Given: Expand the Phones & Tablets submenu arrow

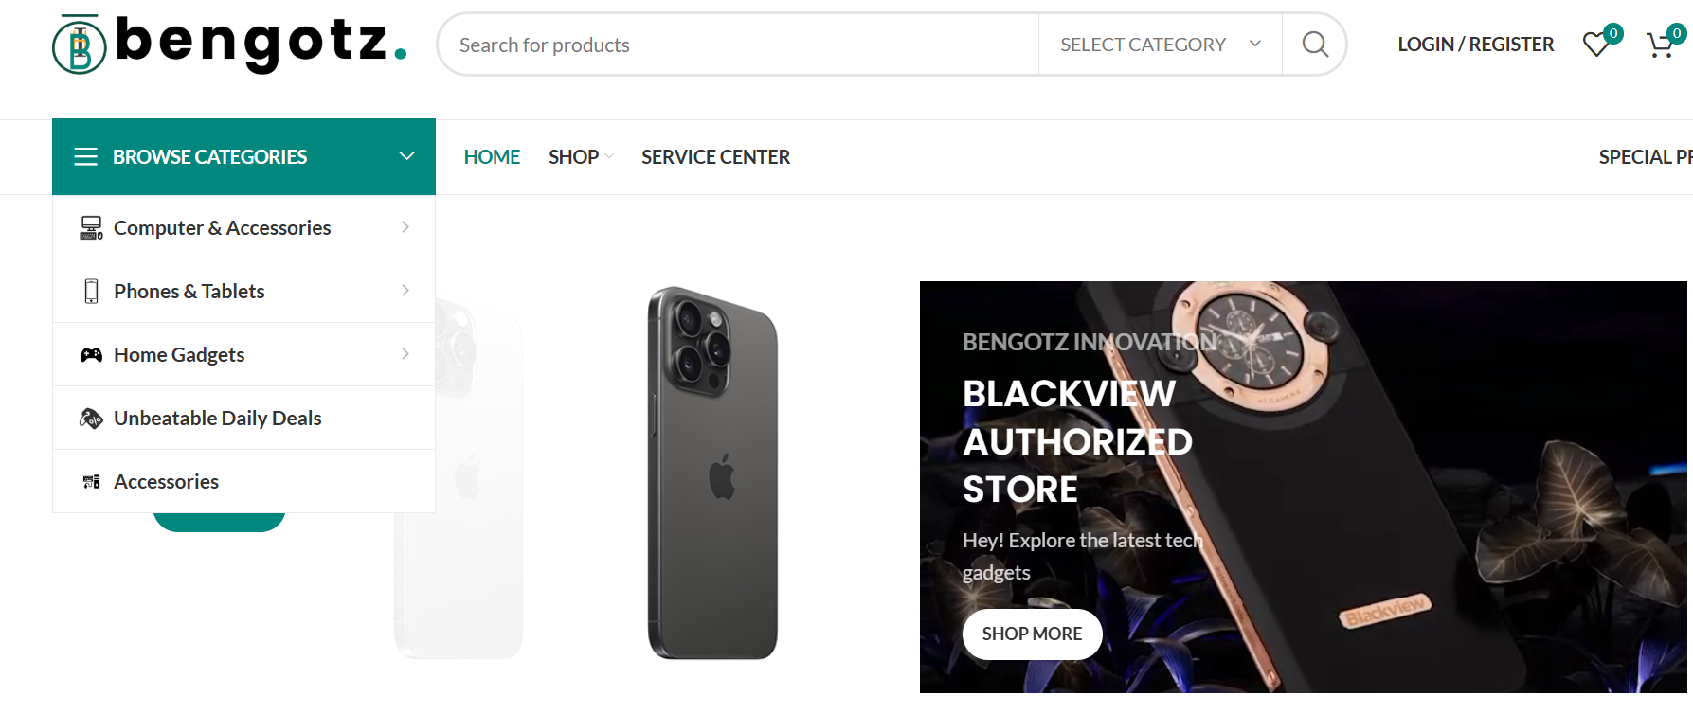Looking at the screenshot, I should (x=405, y=291).
